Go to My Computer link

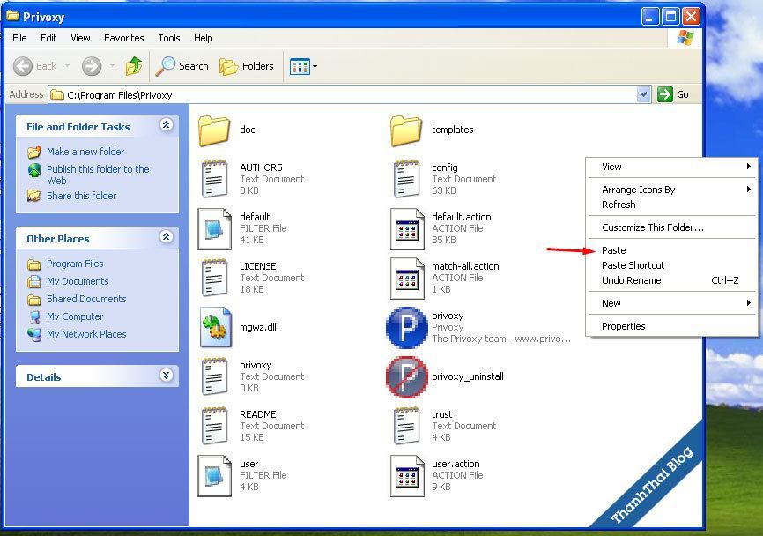tap(75, 316)
